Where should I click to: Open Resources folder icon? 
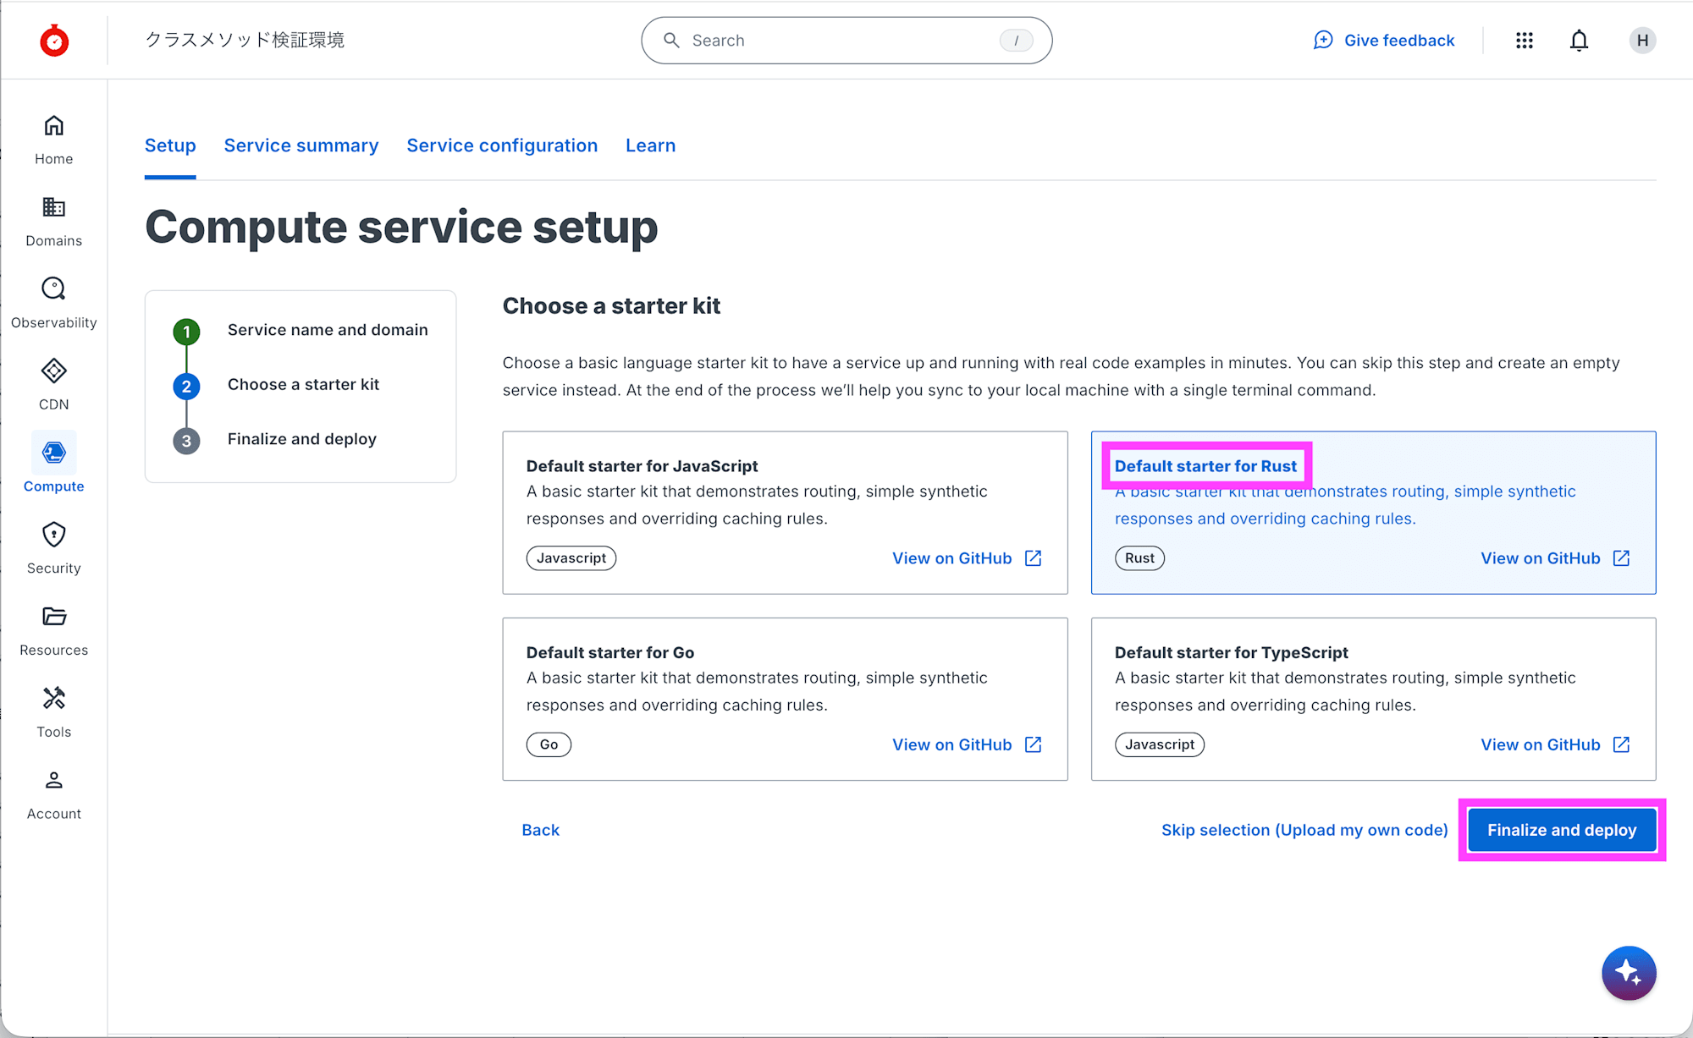pyautogui.click(x=53, y=617)
